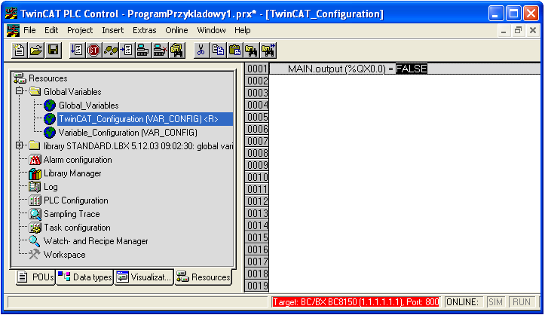Image resolution: width=545 pixels, height=315 pixels.
Task: Collapse the Global Variables folder
Action: pos(20,91)
